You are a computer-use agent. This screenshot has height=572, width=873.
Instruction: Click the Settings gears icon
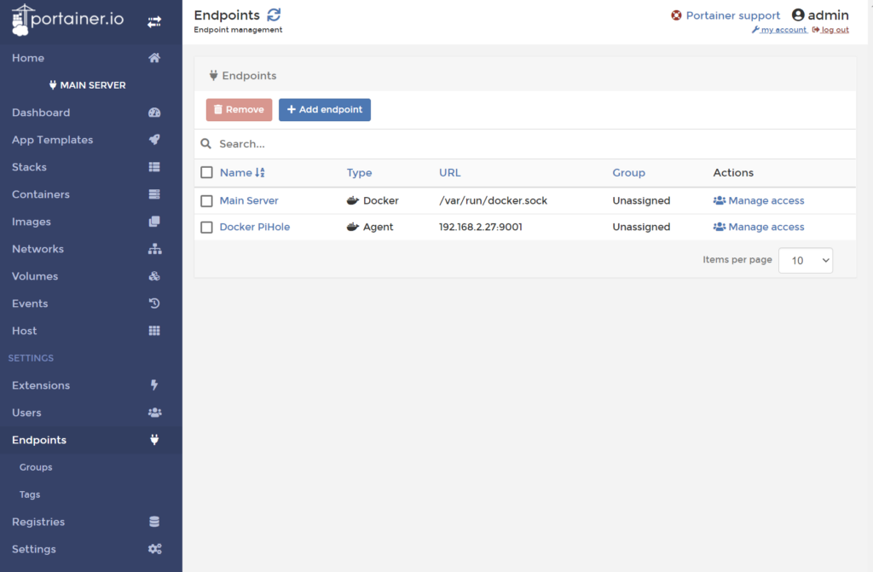pos(155,549)
